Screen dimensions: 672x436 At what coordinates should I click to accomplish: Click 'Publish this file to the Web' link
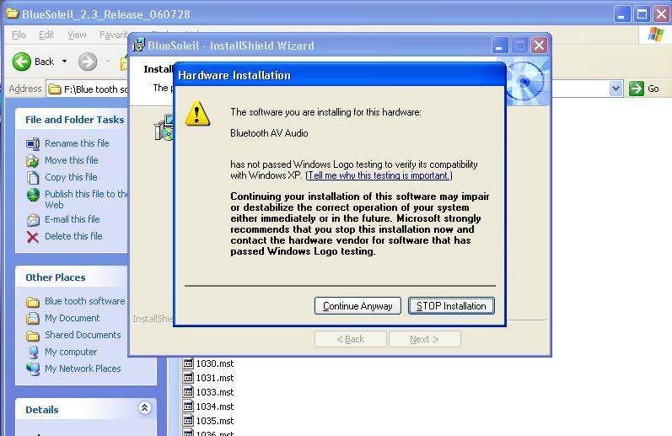tap(86, 199)
